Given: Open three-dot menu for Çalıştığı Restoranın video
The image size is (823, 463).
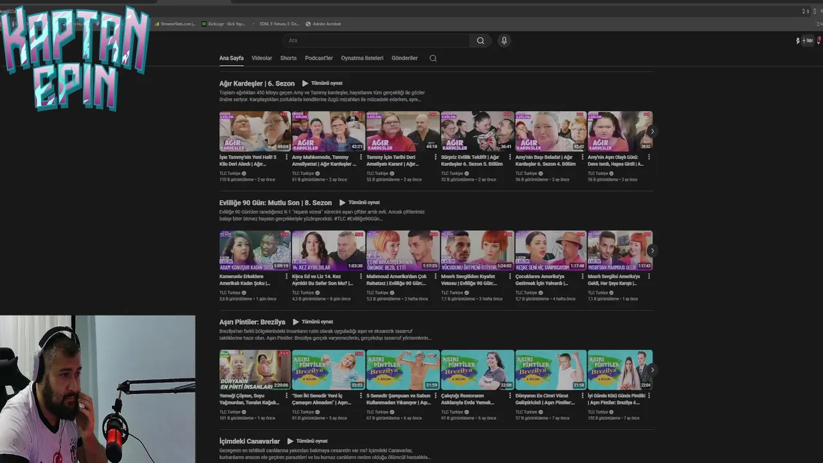Looking at the screenshot, I should 510,395.
